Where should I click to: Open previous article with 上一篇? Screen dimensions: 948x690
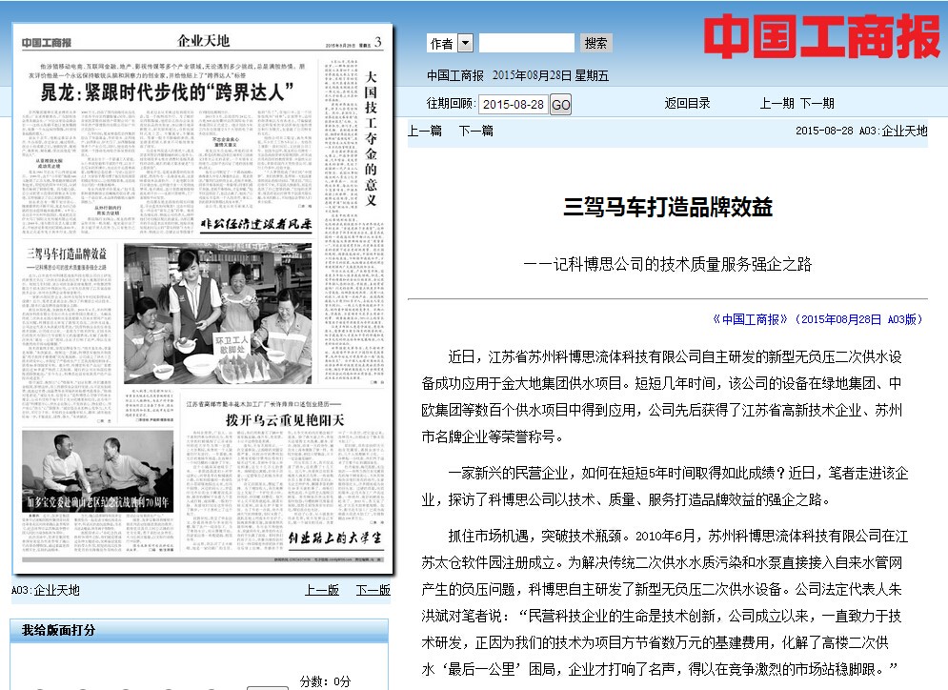tap(424, 132)
